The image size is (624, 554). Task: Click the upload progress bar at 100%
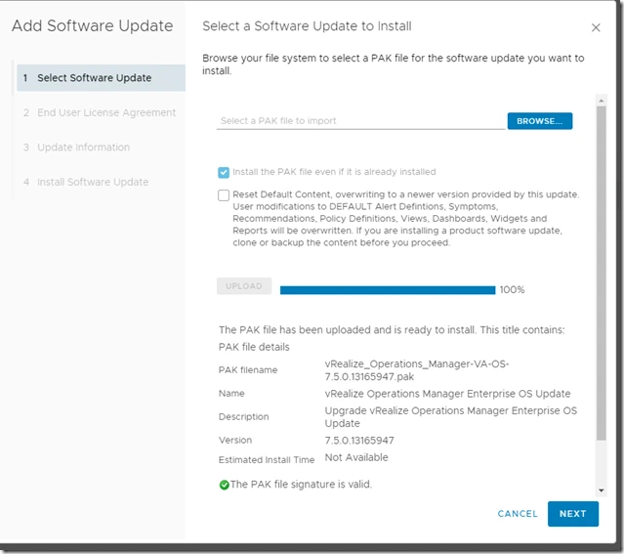click(388, 290)
